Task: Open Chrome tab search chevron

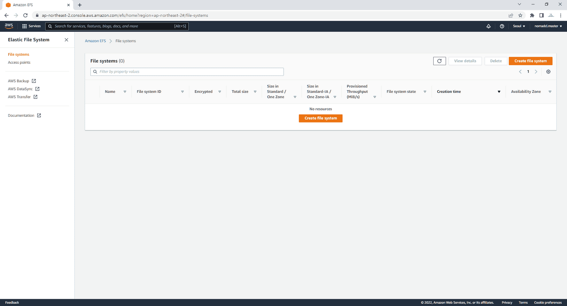Action: point(520,4)
